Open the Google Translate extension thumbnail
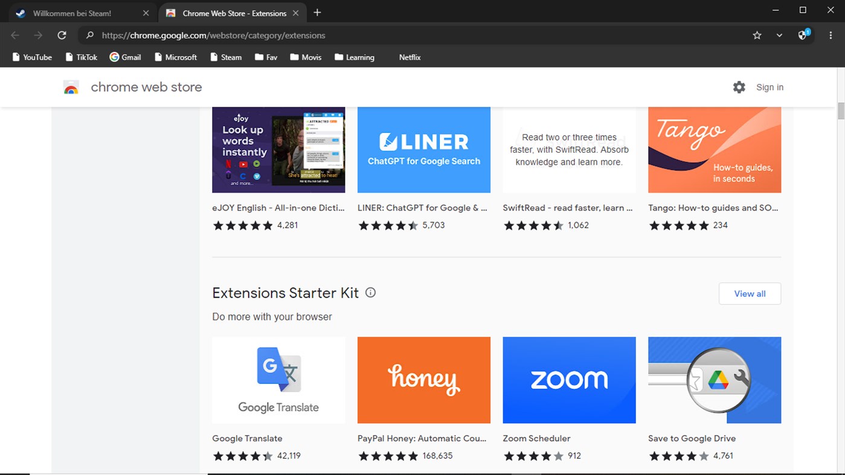 (x=278, y=380)
